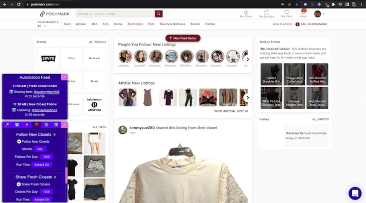Open the Electronics category

135,24
